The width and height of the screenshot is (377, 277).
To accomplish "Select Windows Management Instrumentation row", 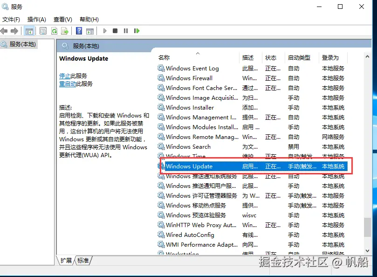I will pyautogui.click(x=253, y=117).
